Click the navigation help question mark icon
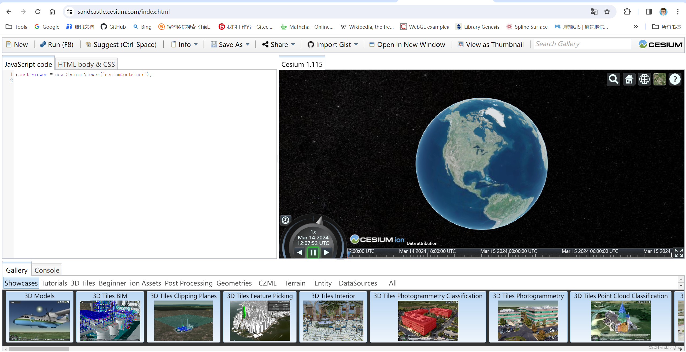The image size is (686, 352). point(675,79)
